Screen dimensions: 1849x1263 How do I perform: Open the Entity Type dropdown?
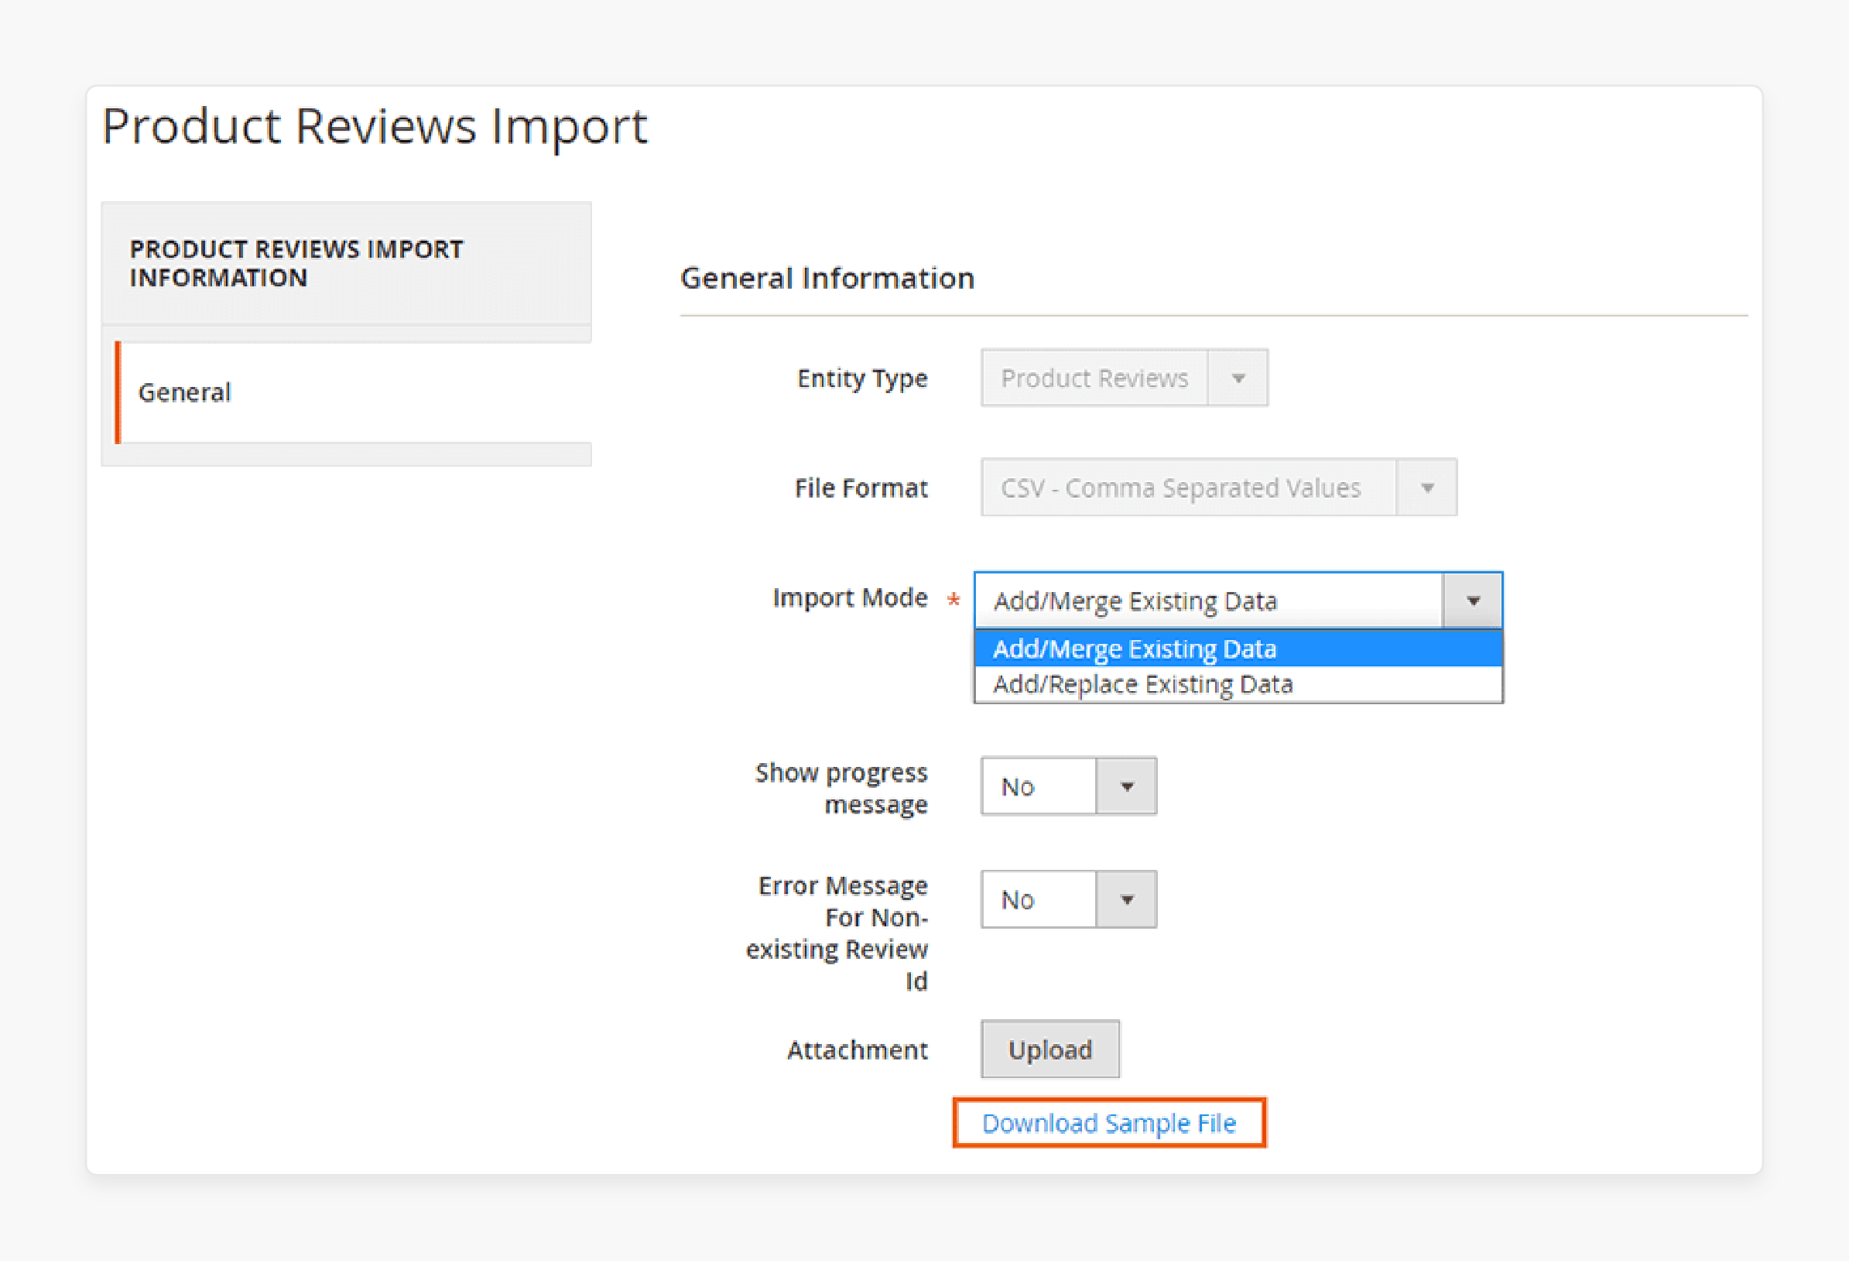[x=1125, y=378]
